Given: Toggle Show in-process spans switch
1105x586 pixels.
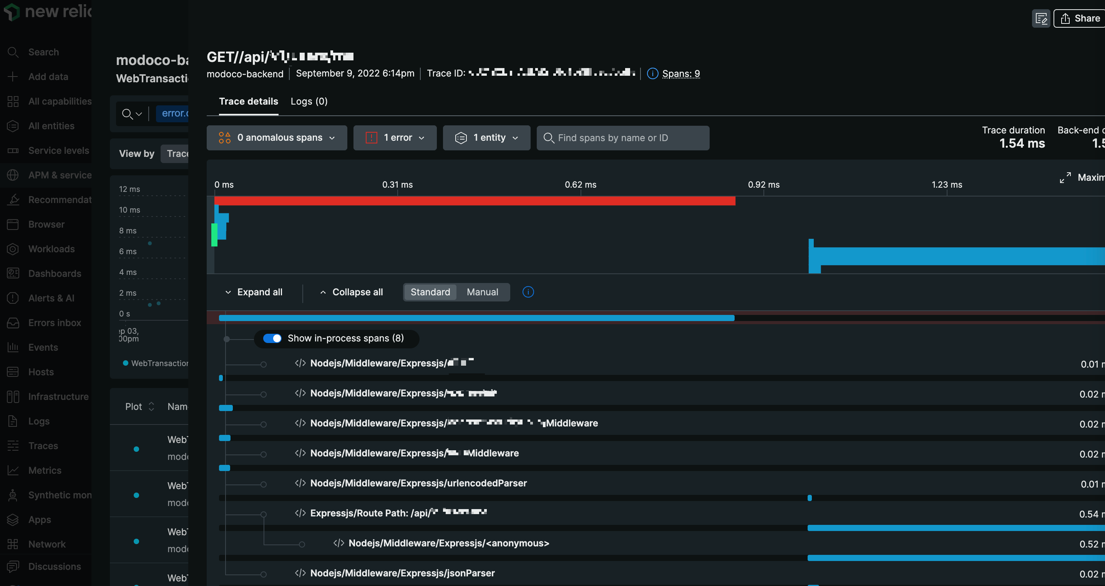Looking at the screenshot, I should pyautogui.click(x=272, y=338).
